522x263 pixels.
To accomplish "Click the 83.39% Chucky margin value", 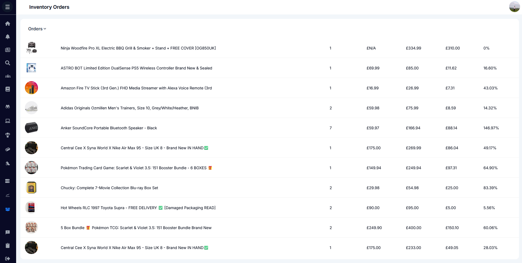I will 490,188.
